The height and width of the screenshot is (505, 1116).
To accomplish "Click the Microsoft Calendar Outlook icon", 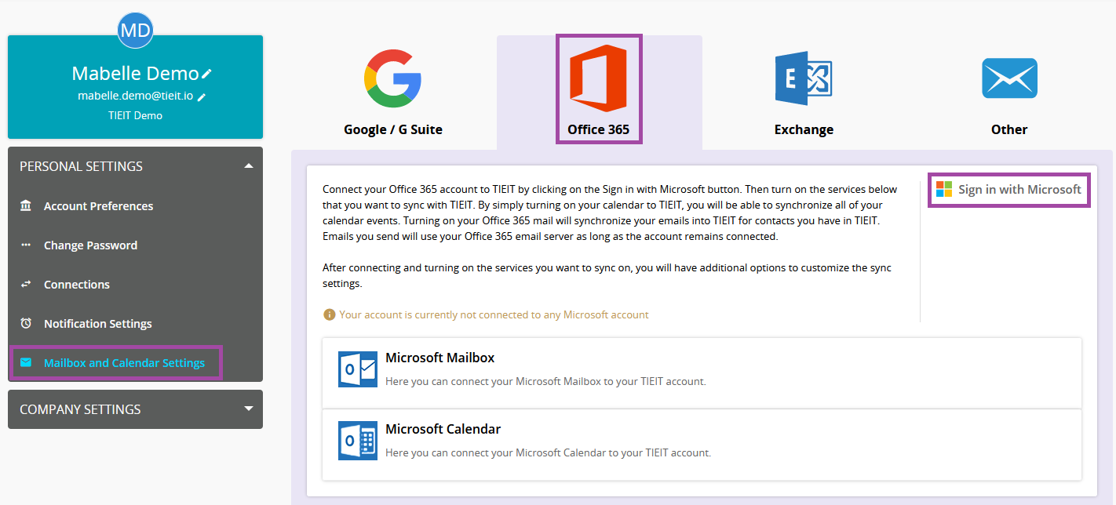I will coord(358,440).
